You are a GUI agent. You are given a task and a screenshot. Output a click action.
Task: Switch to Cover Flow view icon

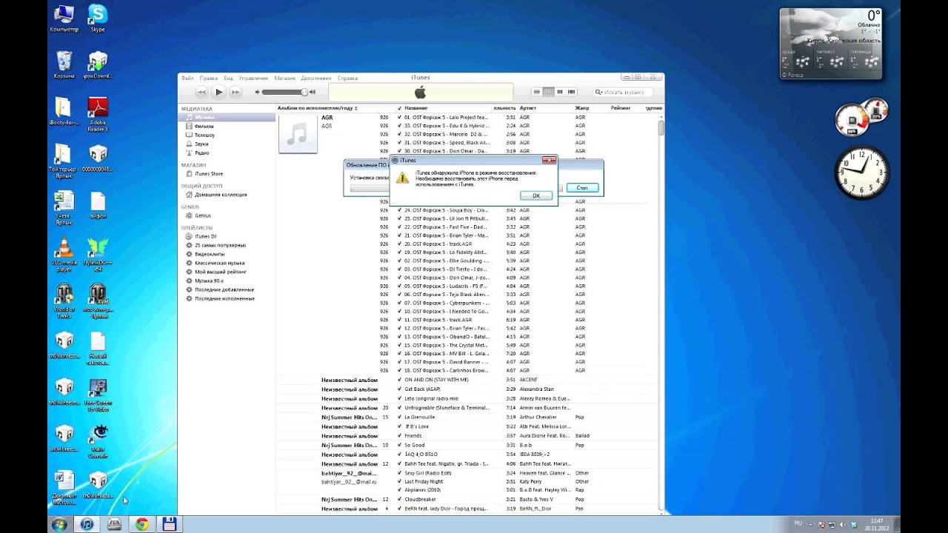[x=571, y=92]
